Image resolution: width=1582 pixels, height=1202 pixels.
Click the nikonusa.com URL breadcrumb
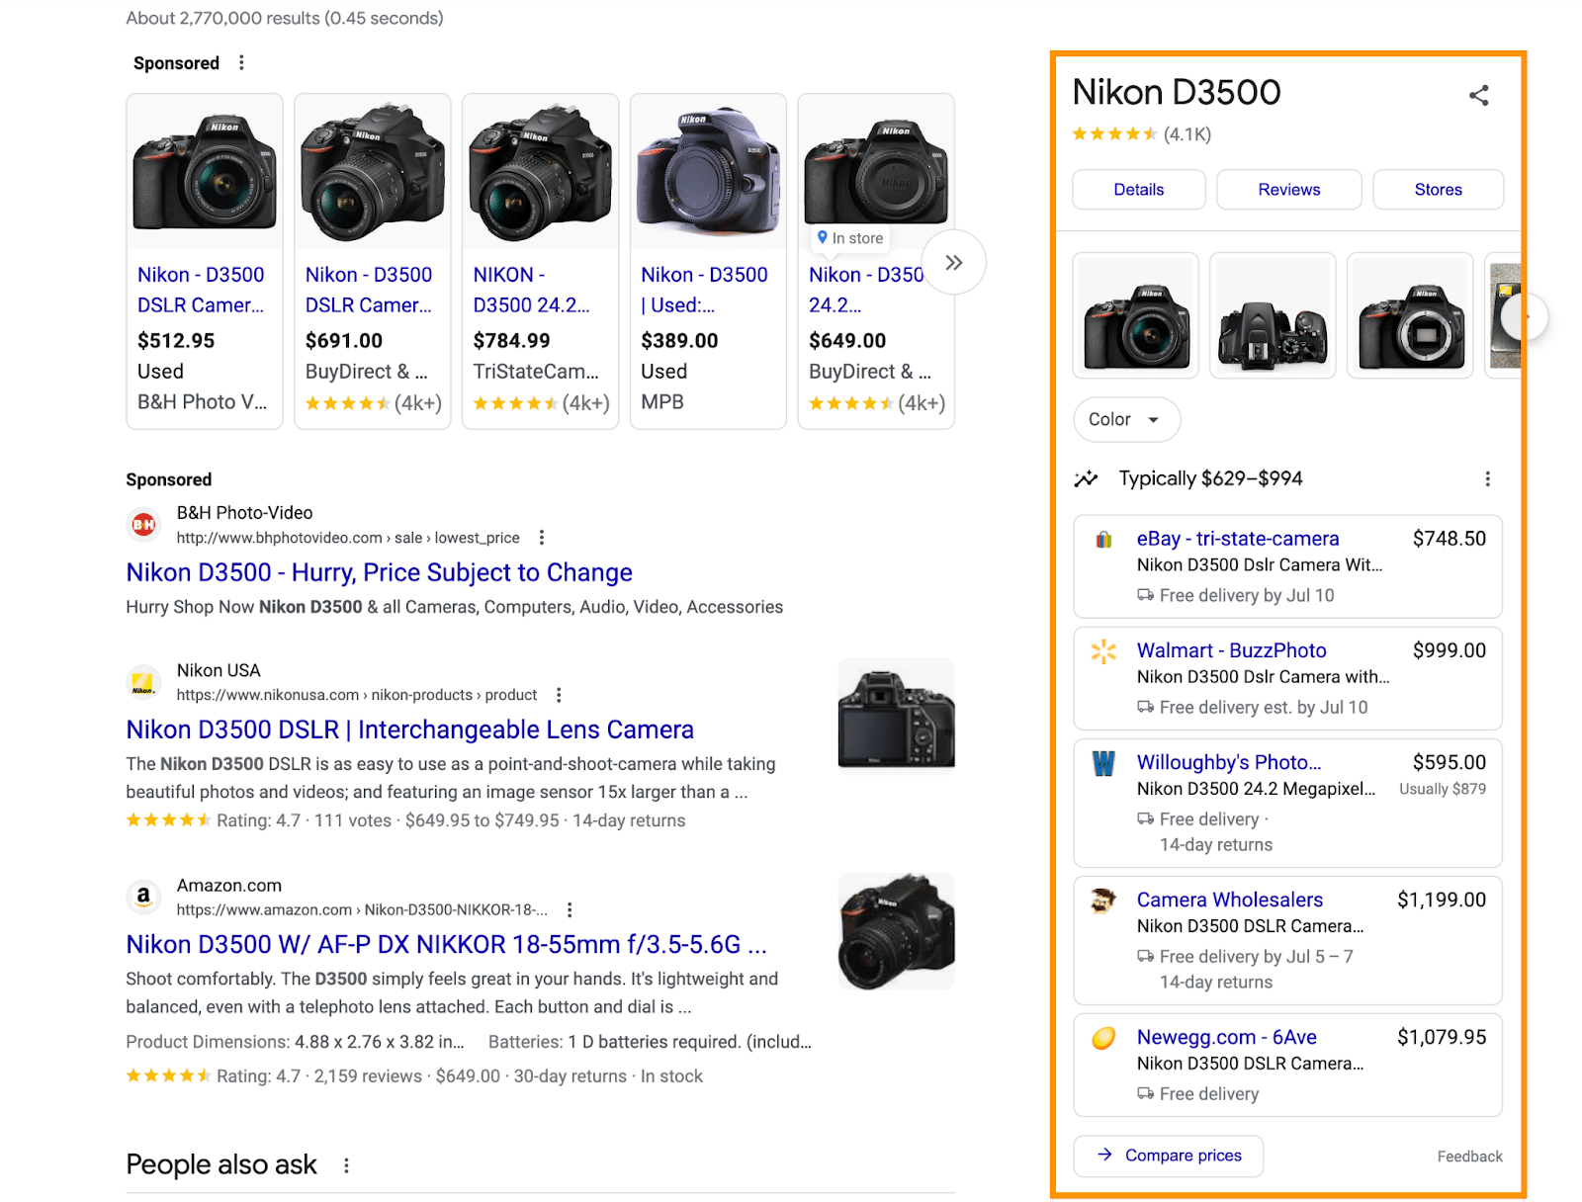pos(357,695)
